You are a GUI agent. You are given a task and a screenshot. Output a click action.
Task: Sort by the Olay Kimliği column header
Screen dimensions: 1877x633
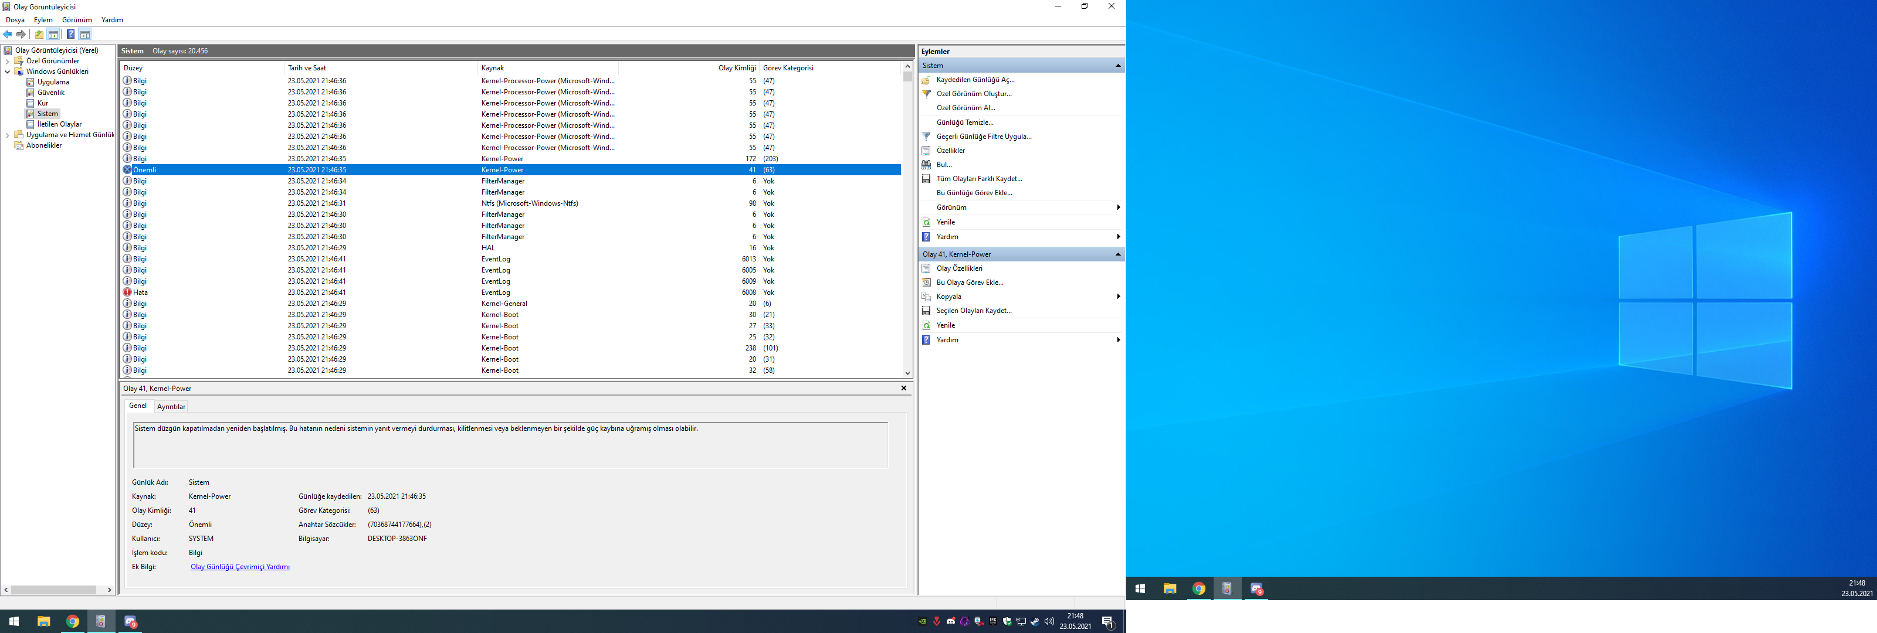pos(689,68)
